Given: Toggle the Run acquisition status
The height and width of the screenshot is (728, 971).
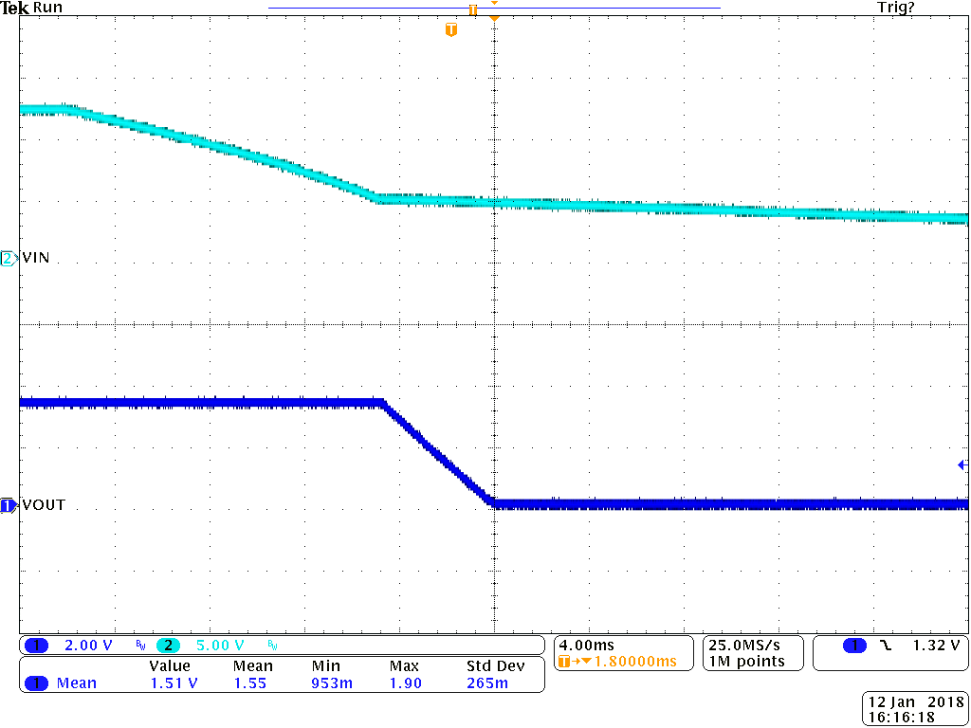Looking at the screenshot, I should (46, 8).
